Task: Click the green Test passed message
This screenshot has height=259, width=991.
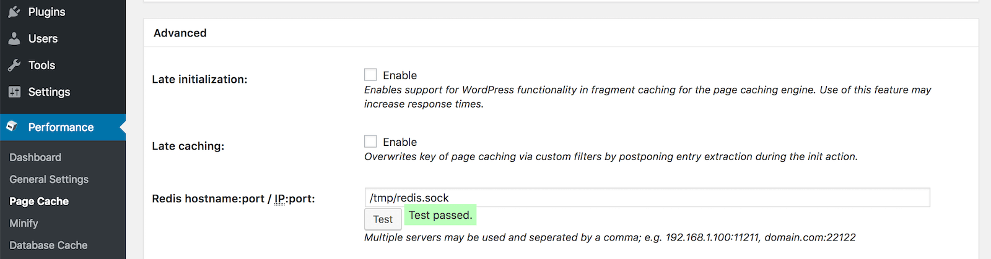Action: [440, 215]
